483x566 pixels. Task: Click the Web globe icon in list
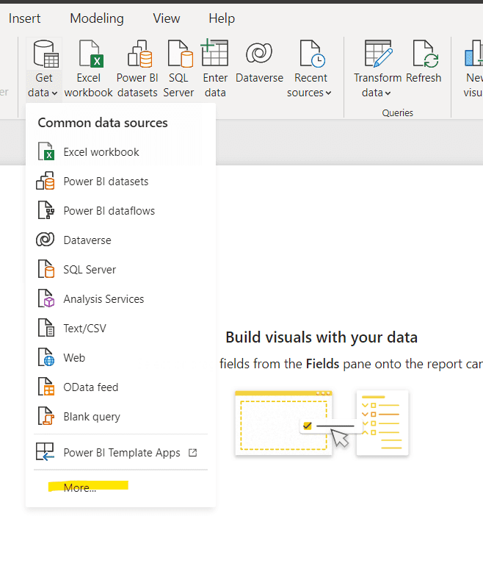[46, 357]
